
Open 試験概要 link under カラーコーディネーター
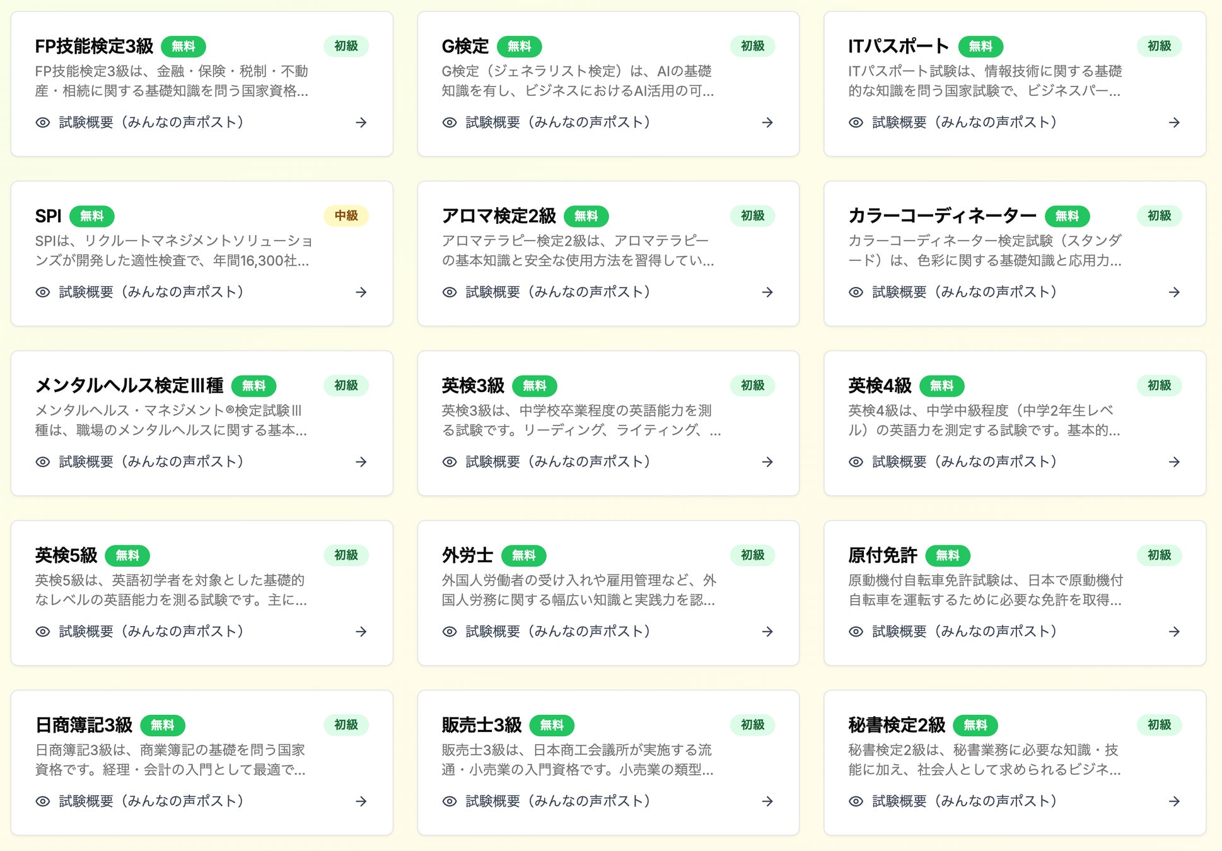tap(964, 292)
